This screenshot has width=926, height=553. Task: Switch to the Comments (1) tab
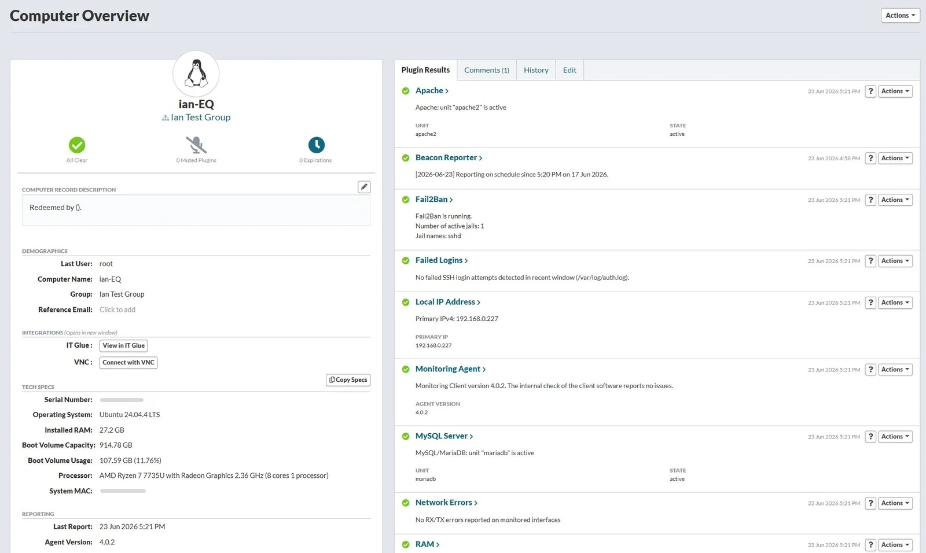click(487, 70)
